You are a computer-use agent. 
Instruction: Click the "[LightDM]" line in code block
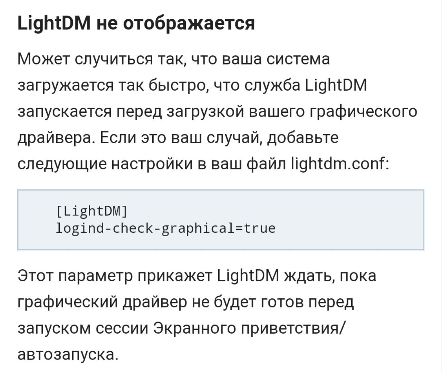92,211
